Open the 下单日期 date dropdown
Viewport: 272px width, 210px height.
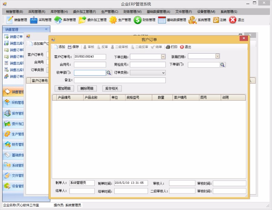163,57
